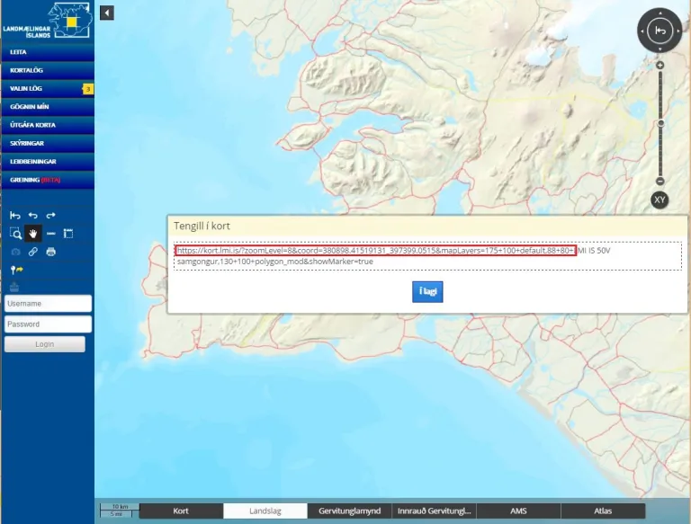Switch to the Atlas basemap tab
Viewport: 691px width, 524px height.
(602, 511)
